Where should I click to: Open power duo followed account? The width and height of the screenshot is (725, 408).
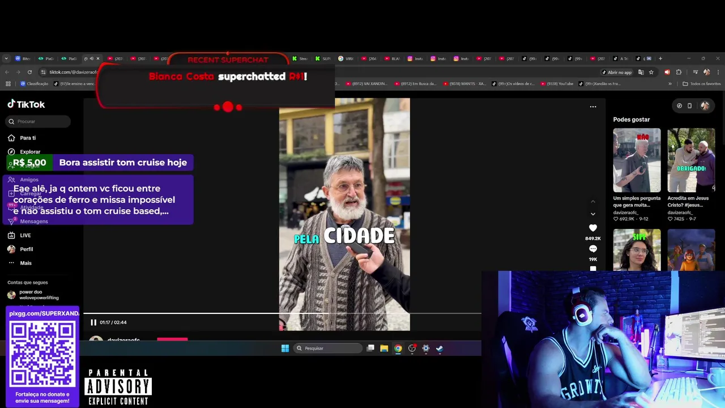point(34,295)
